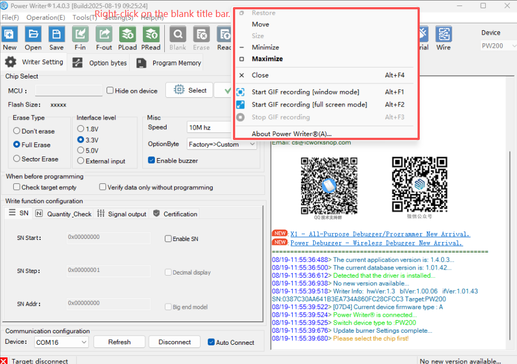Screen dimensions: 517x364
Task: Choose External input interface level
Action: coord(80,161)
